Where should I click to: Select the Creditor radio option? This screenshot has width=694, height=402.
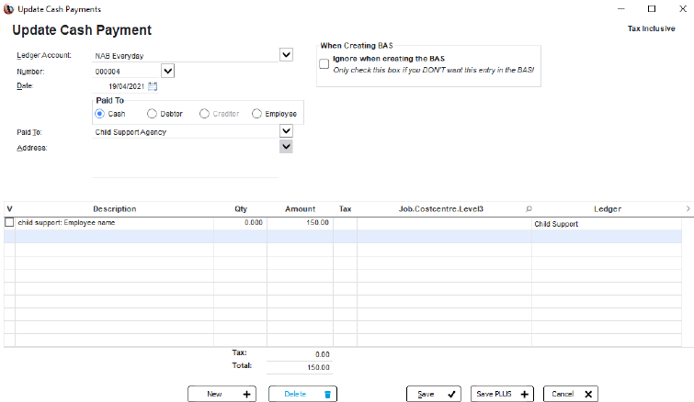pos(204,114)
